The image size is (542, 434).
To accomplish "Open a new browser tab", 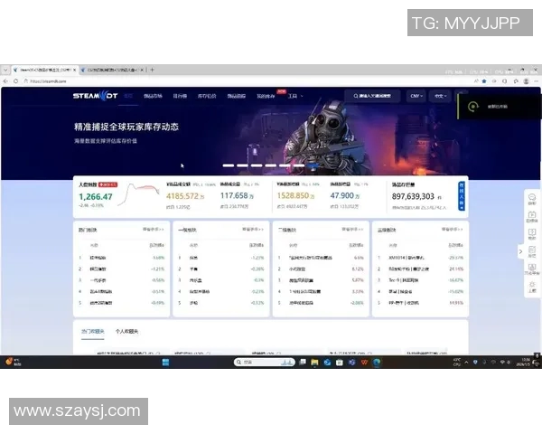I will [x=153, y=70].
